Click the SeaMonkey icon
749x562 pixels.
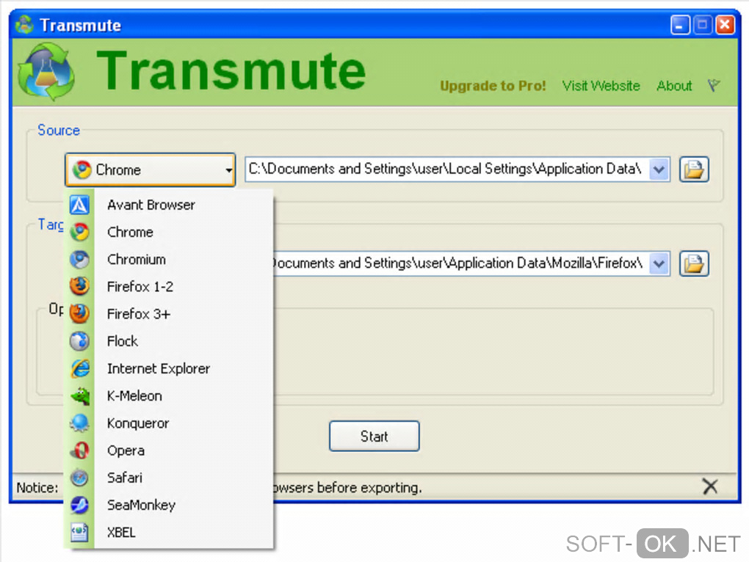pyautogui.click(x=79, y=505)
